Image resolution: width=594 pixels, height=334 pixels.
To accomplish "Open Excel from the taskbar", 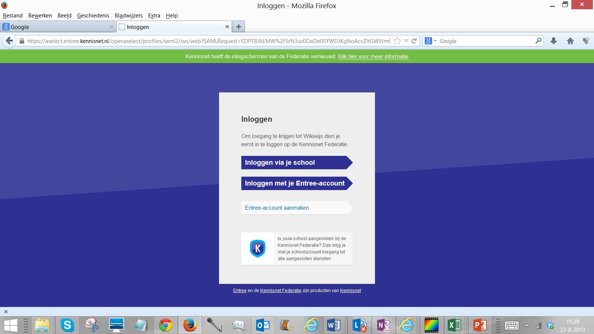I will [x=454, y=325].
